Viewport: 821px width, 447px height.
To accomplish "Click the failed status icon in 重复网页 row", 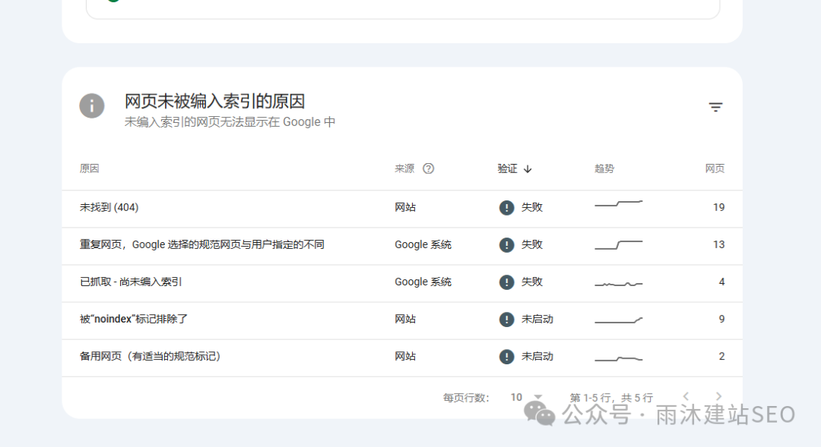I will (507, 244).
